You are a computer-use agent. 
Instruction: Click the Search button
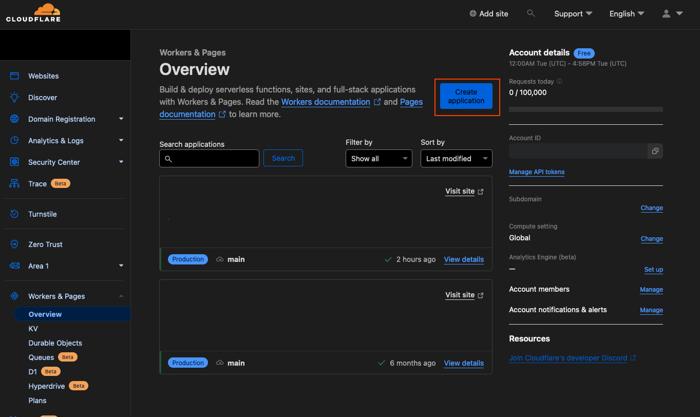coord(283,158)
